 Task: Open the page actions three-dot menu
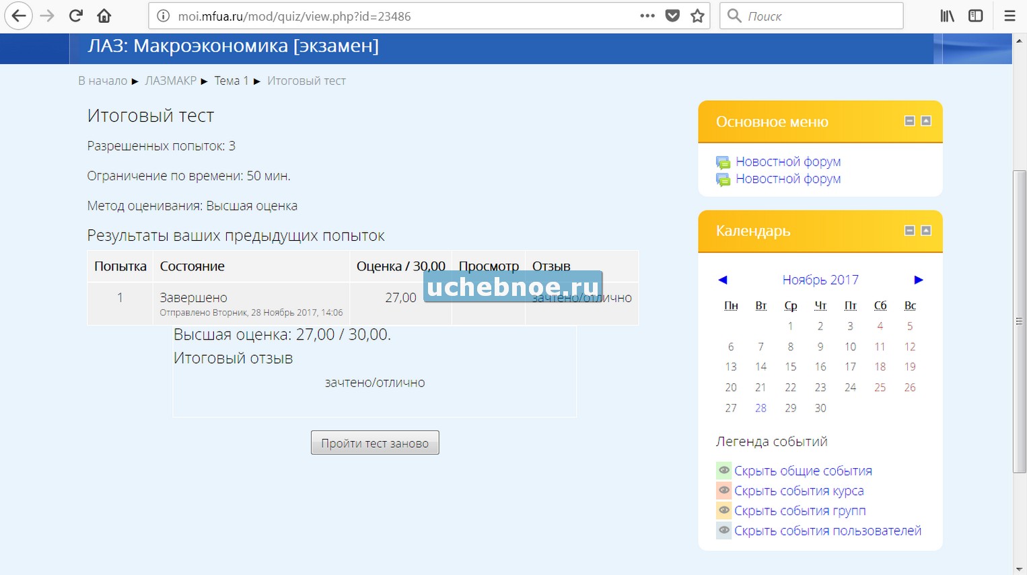[647, 16]
